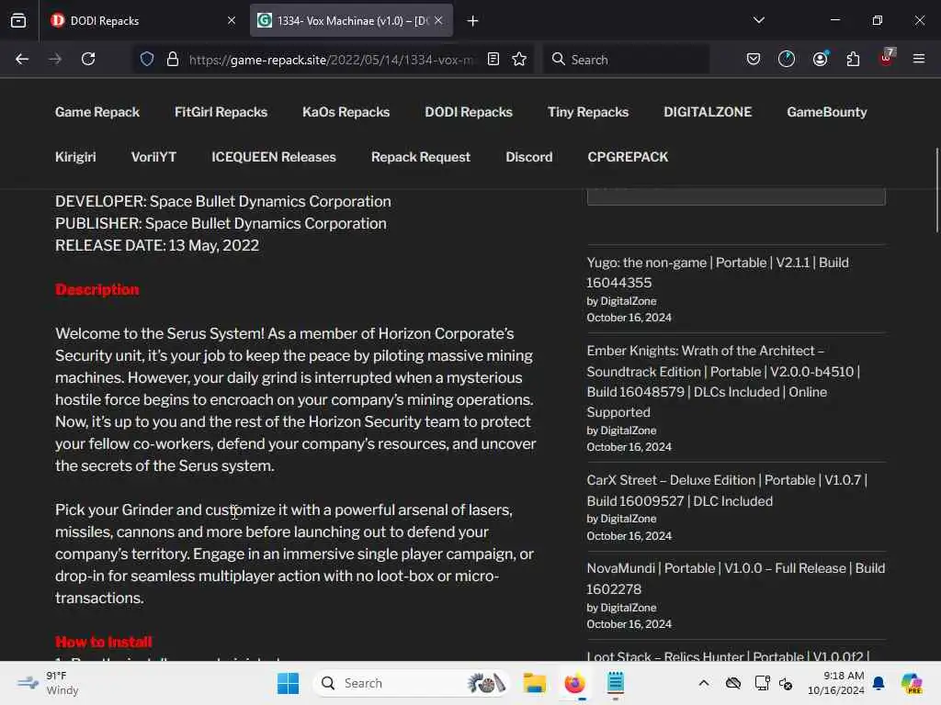The width and height of the screenshot is (941, 705).
Task: Open the KaOs Repacks menu item
Action: [x=346, y=112]
